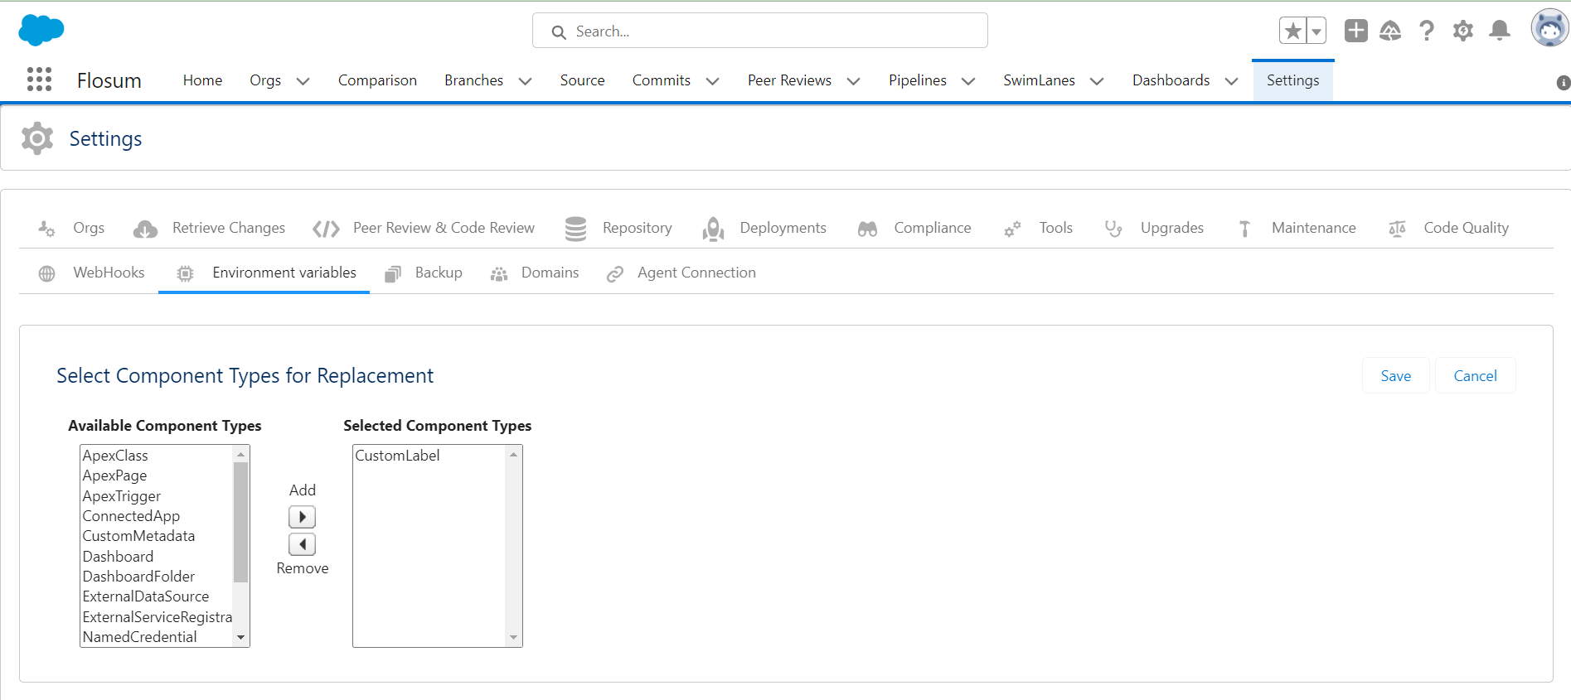The height and width of the screenshot is (700, 1571).
Task: Open the Favorites star icon
Action: (1292, 31)
